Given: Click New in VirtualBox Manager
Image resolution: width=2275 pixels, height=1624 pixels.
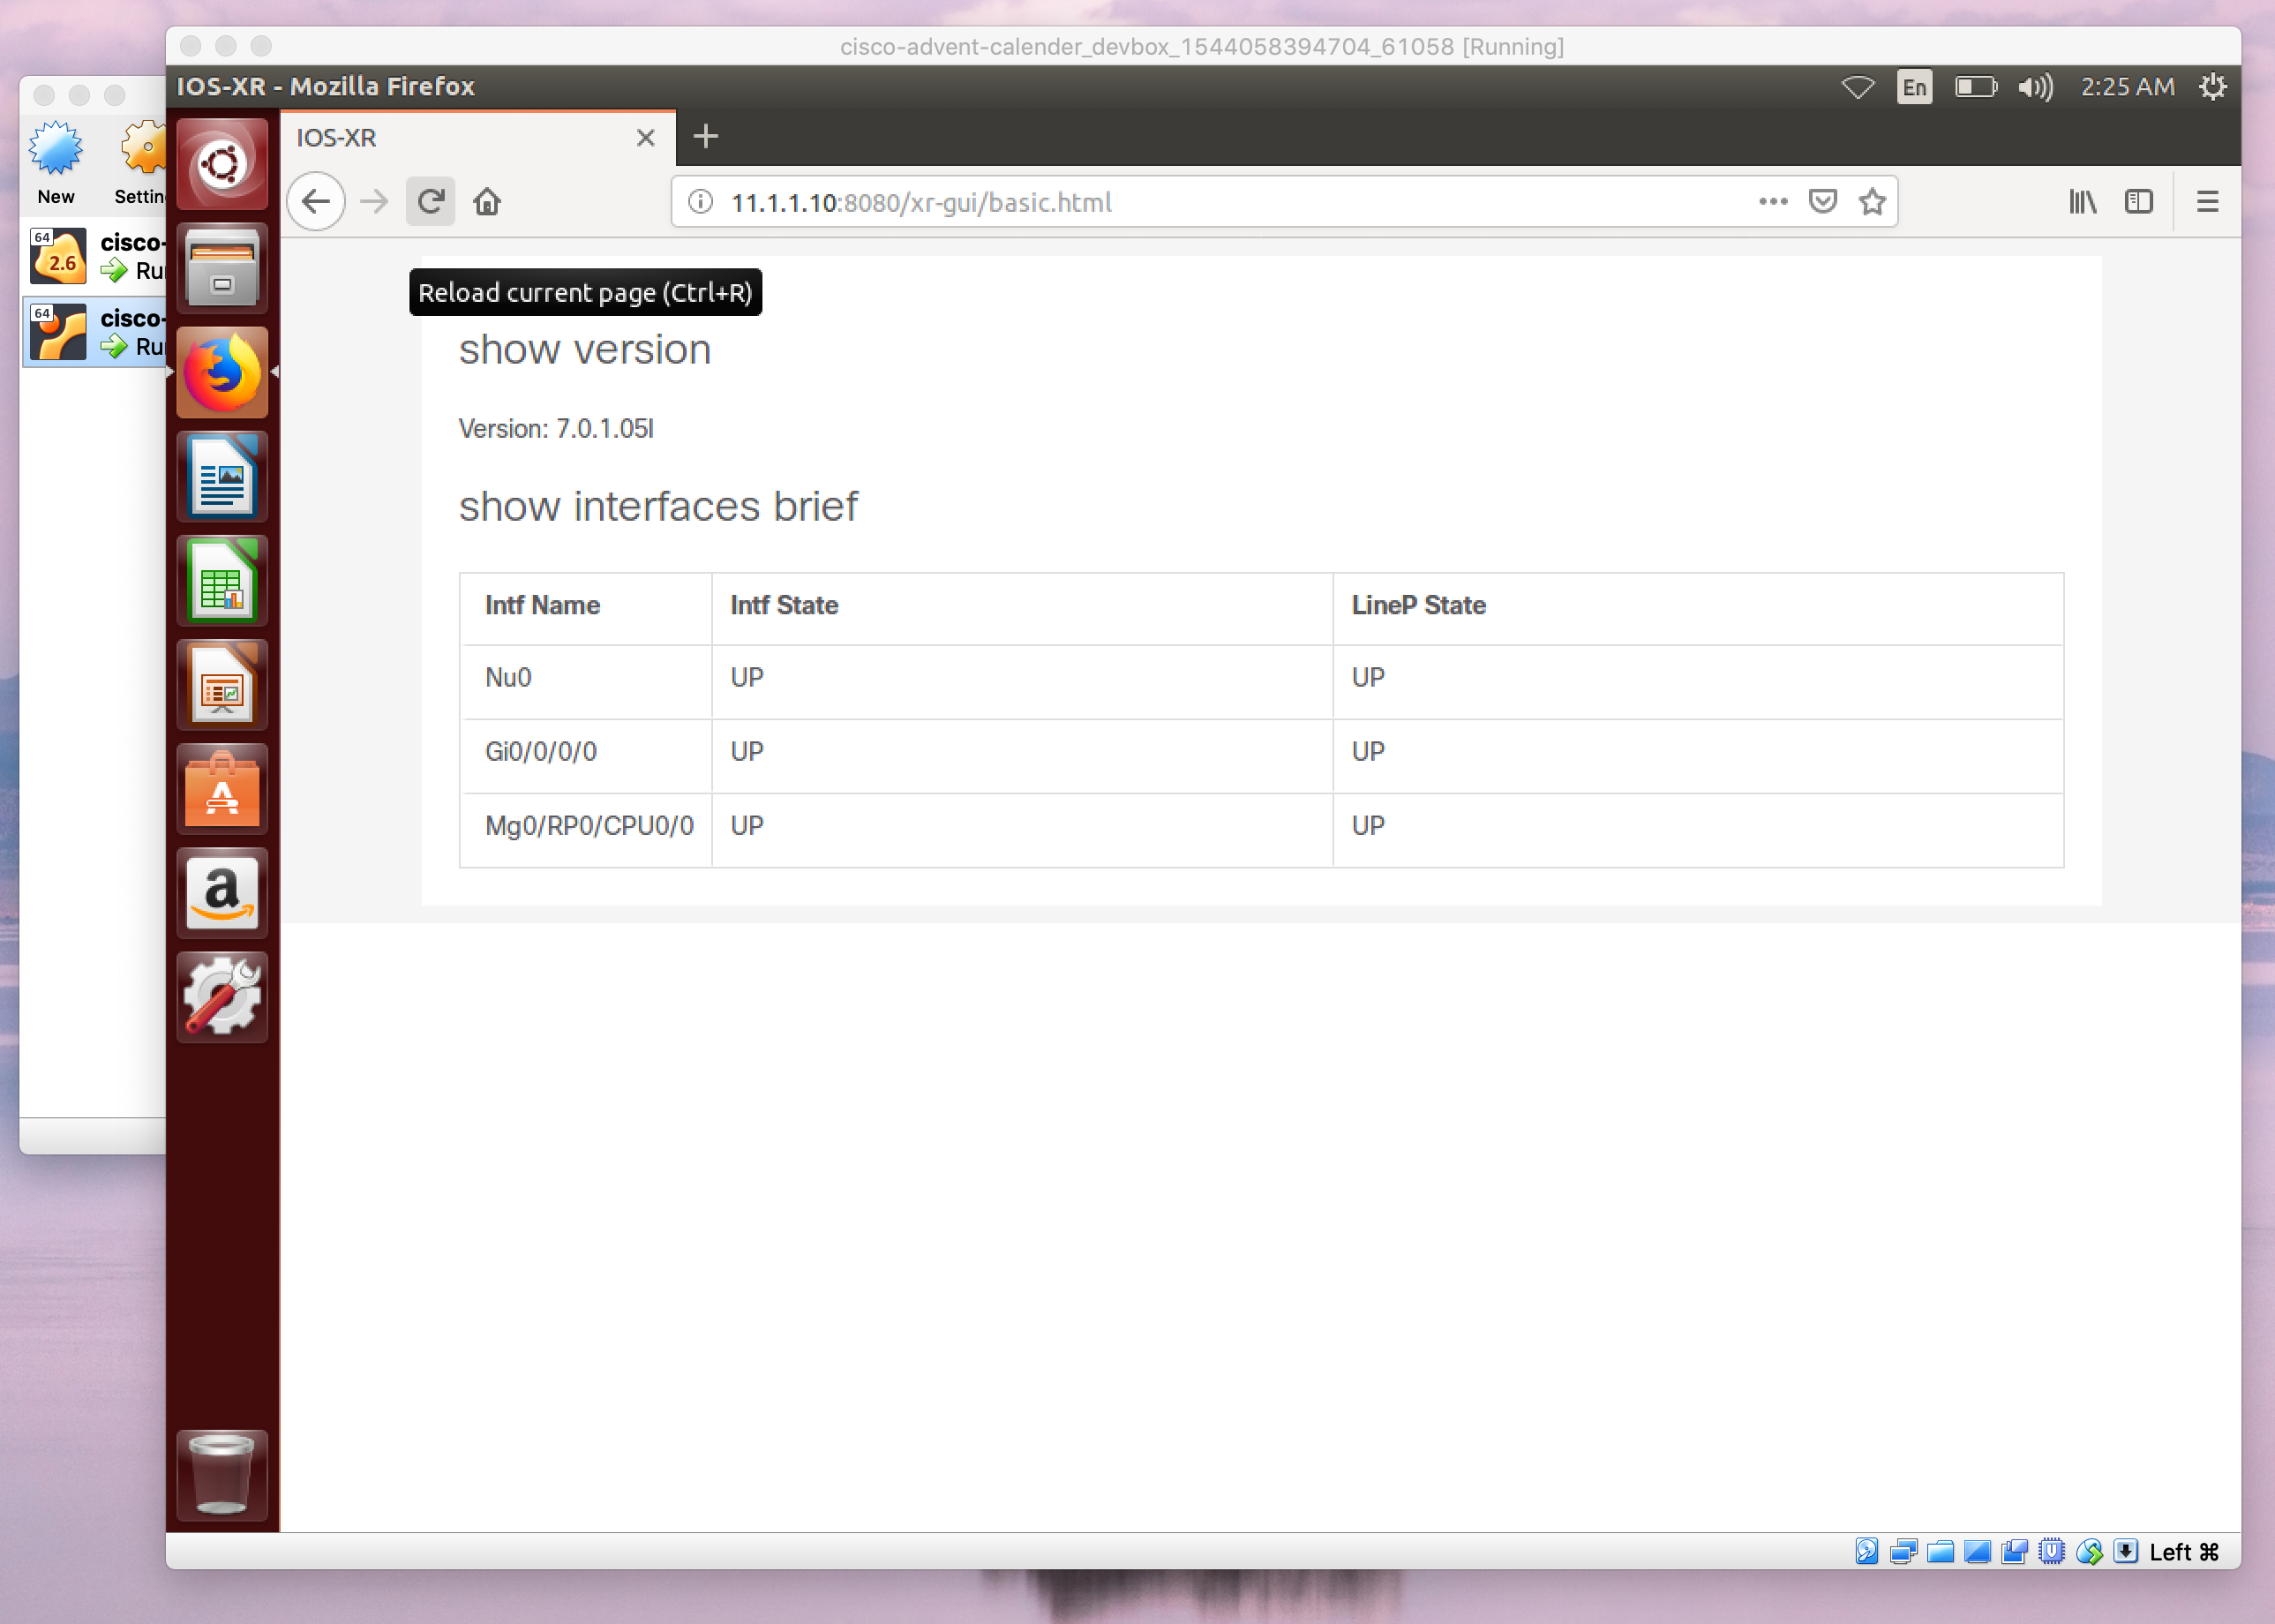Looking at the screenshot, I should coord(56,163).
